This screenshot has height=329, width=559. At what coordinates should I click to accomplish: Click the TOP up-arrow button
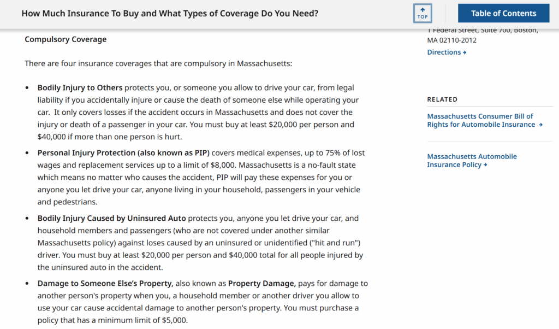pos(423,13)
